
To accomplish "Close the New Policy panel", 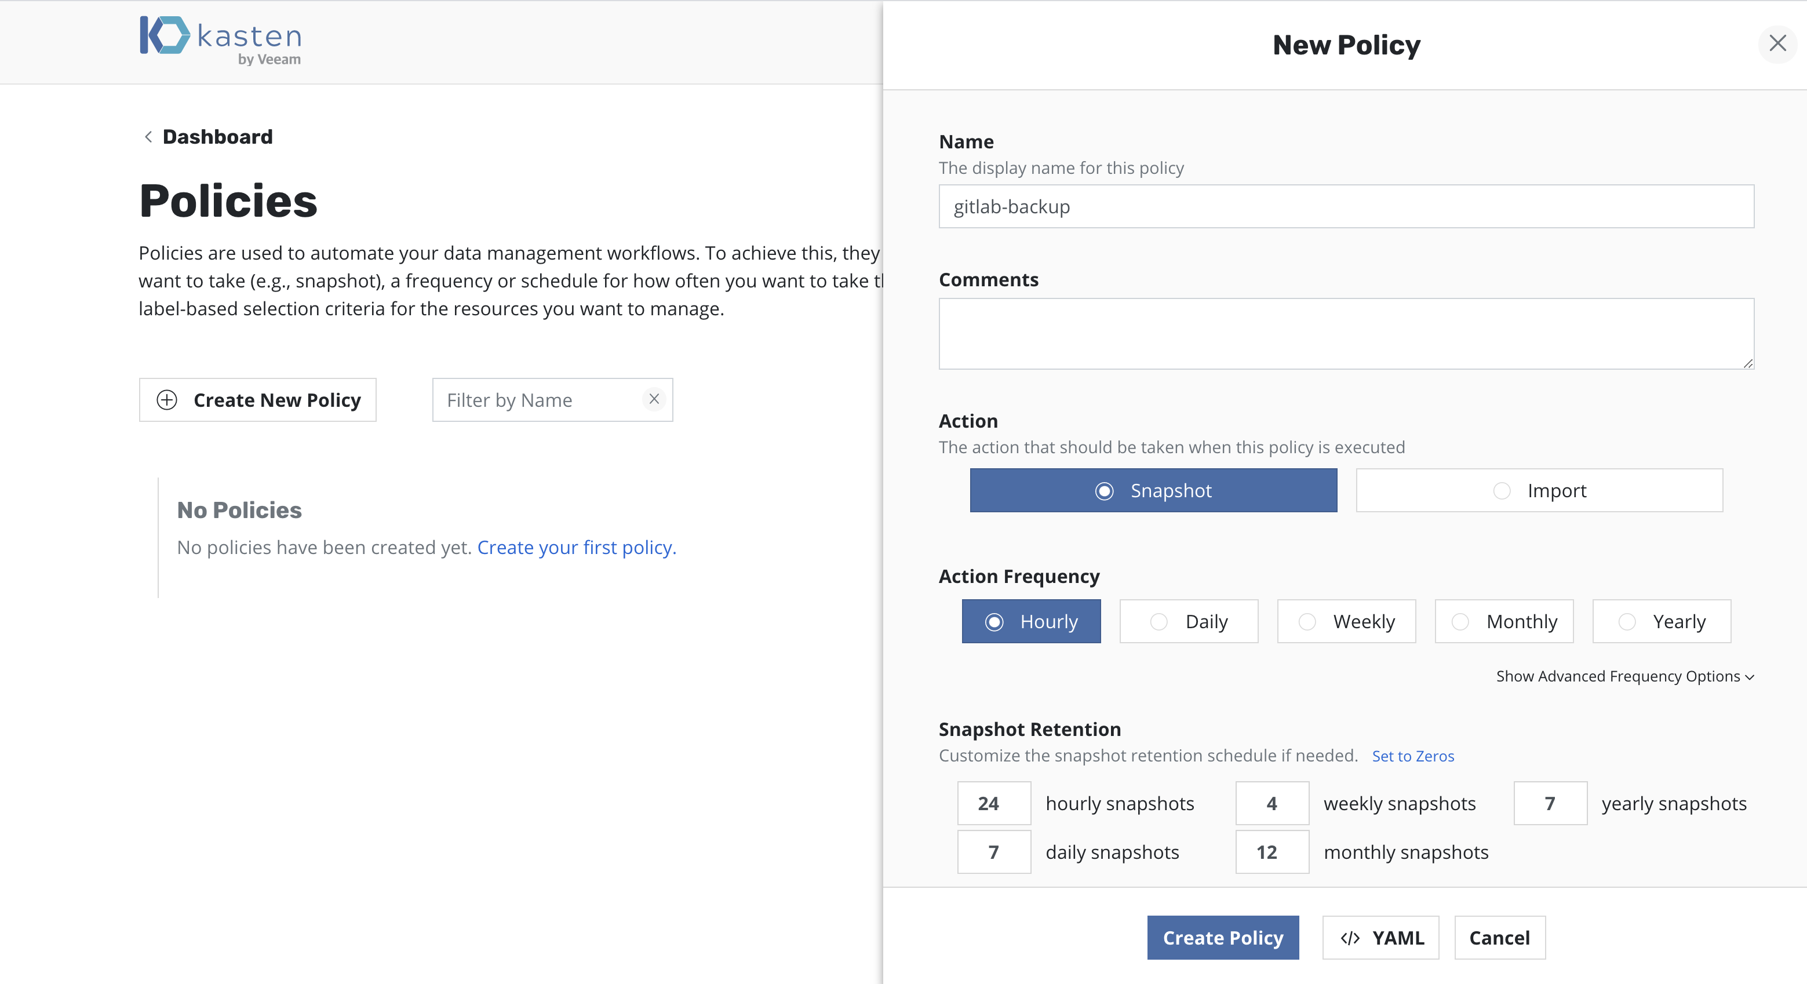I will click(x=1777, y=43).
